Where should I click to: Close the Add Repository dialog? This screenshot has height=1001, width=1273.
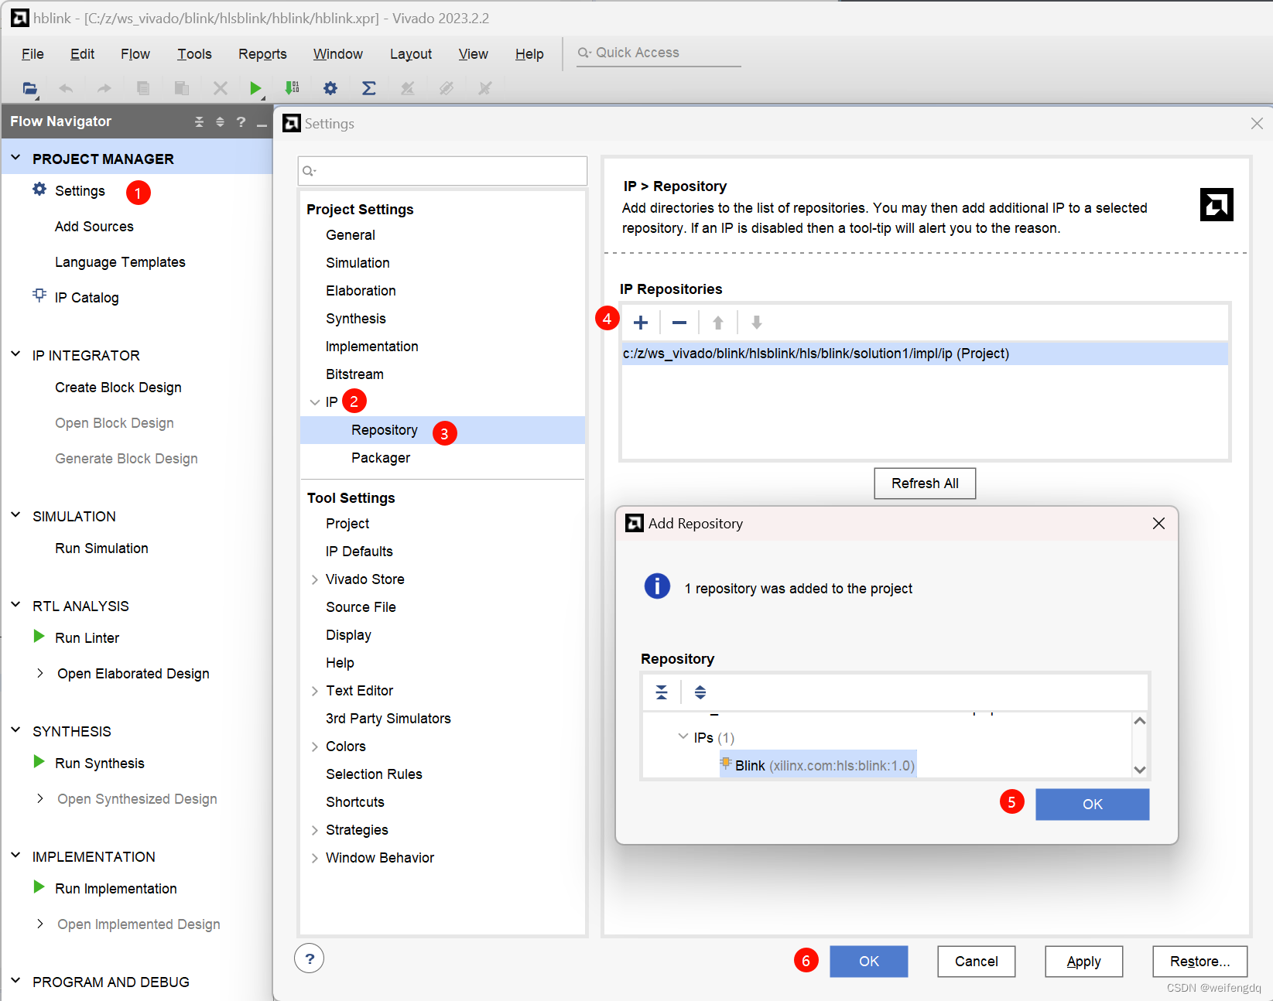coord(1158,524)
